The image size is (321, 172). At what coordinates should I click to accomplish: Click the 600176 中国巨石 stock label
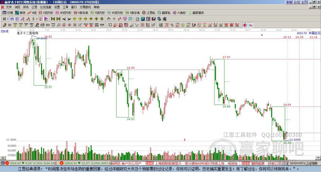308,33
